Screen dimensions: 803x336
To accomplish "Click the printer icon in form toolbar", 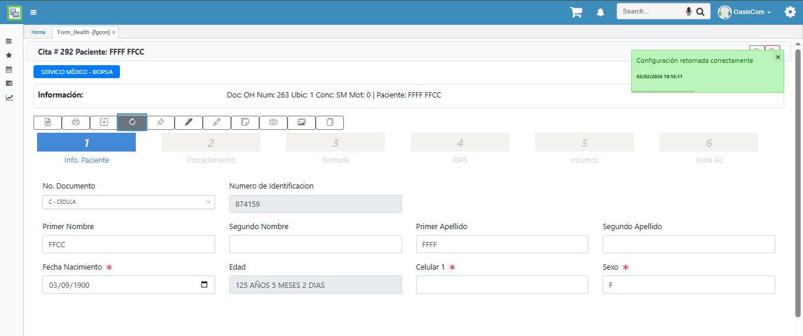I will pos(76,122).
